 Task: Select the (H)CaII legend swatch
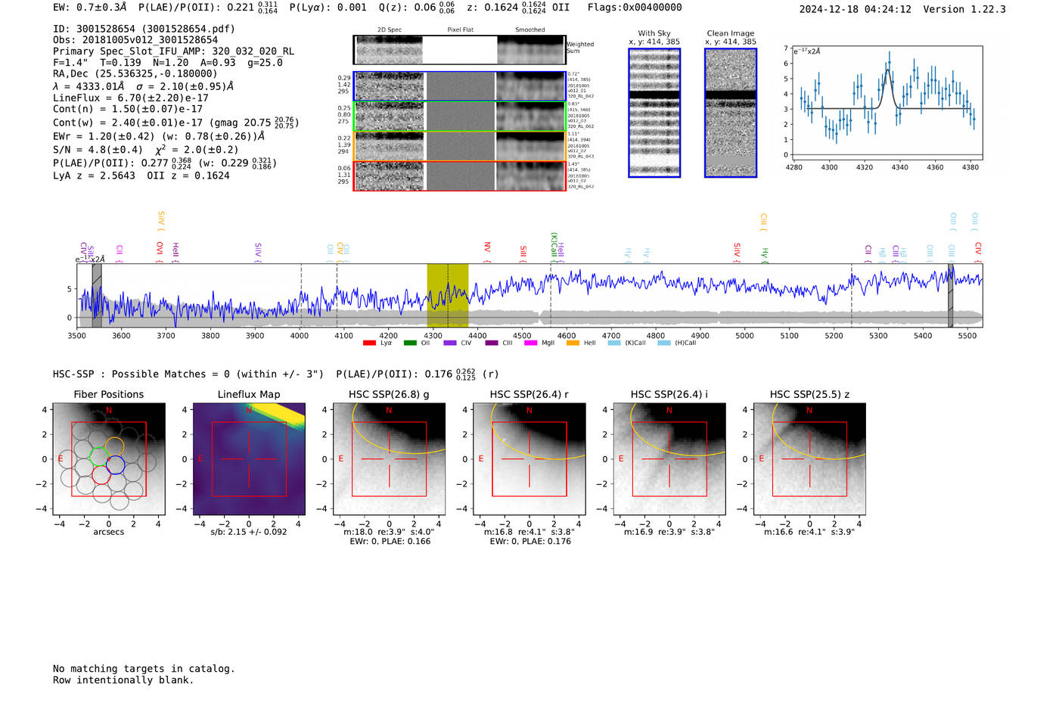click(664, 343)
